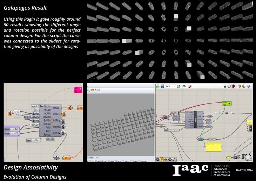This screenshot has width=256, height=181.
Task: Select the Right viewport tab
Action: [91, 157]
